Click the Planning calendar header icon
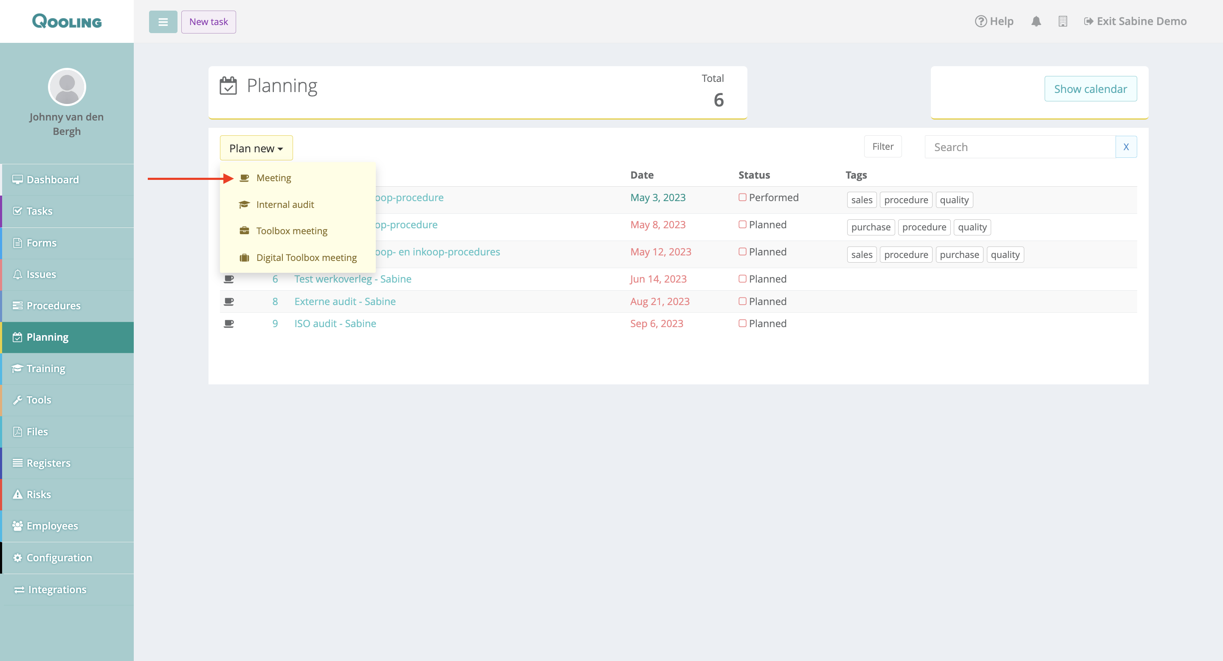Viewport: 1223px width, 661px height. click(228, 86)
